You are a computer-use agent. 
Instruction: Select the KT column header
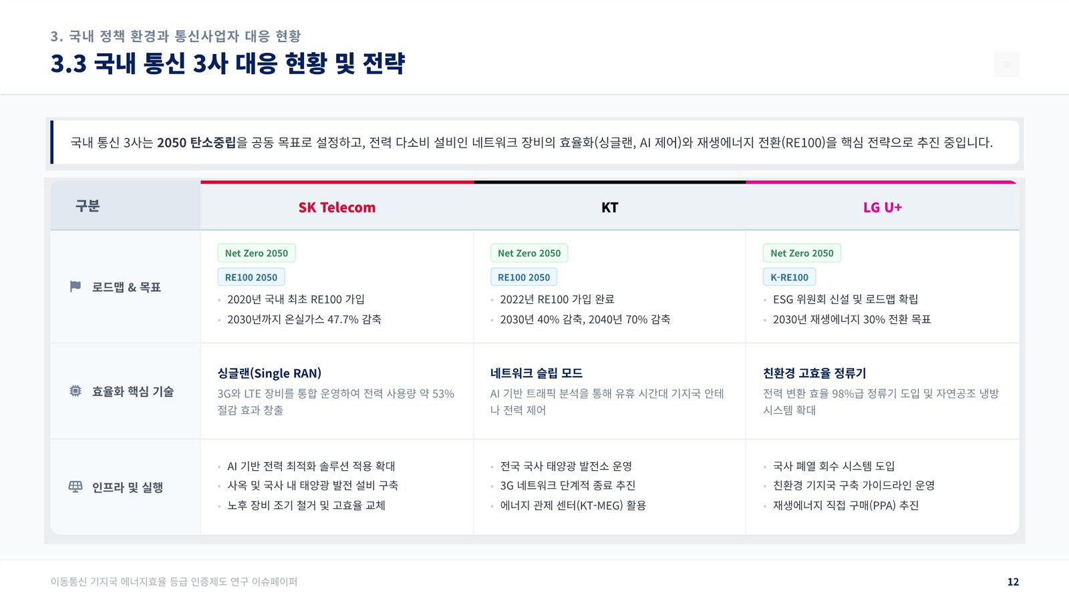pos(609,207)
